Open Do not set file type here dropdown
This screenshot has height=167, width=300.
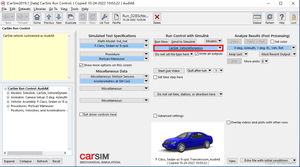click(x=173, y=54)
